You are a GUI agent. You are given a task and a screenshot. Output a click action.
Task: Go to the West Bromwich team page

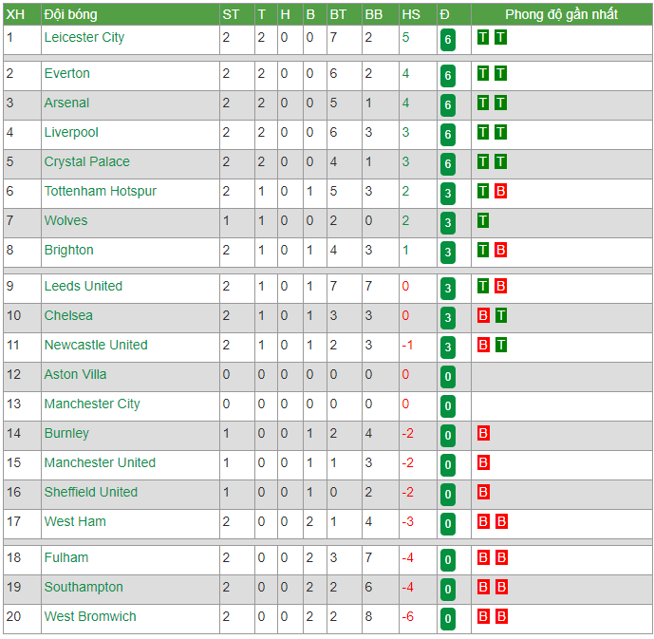[90, 616]
